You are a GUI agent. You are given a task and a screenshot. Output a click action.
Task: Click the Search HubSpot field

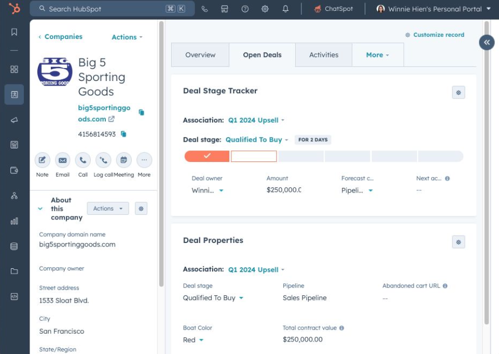[112, 9]
